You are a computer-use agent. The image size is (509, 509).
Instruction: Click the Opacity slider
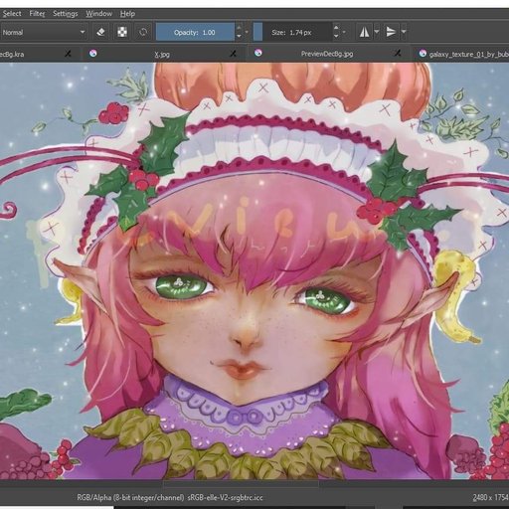pyautogui.click(x=195, y=32)
